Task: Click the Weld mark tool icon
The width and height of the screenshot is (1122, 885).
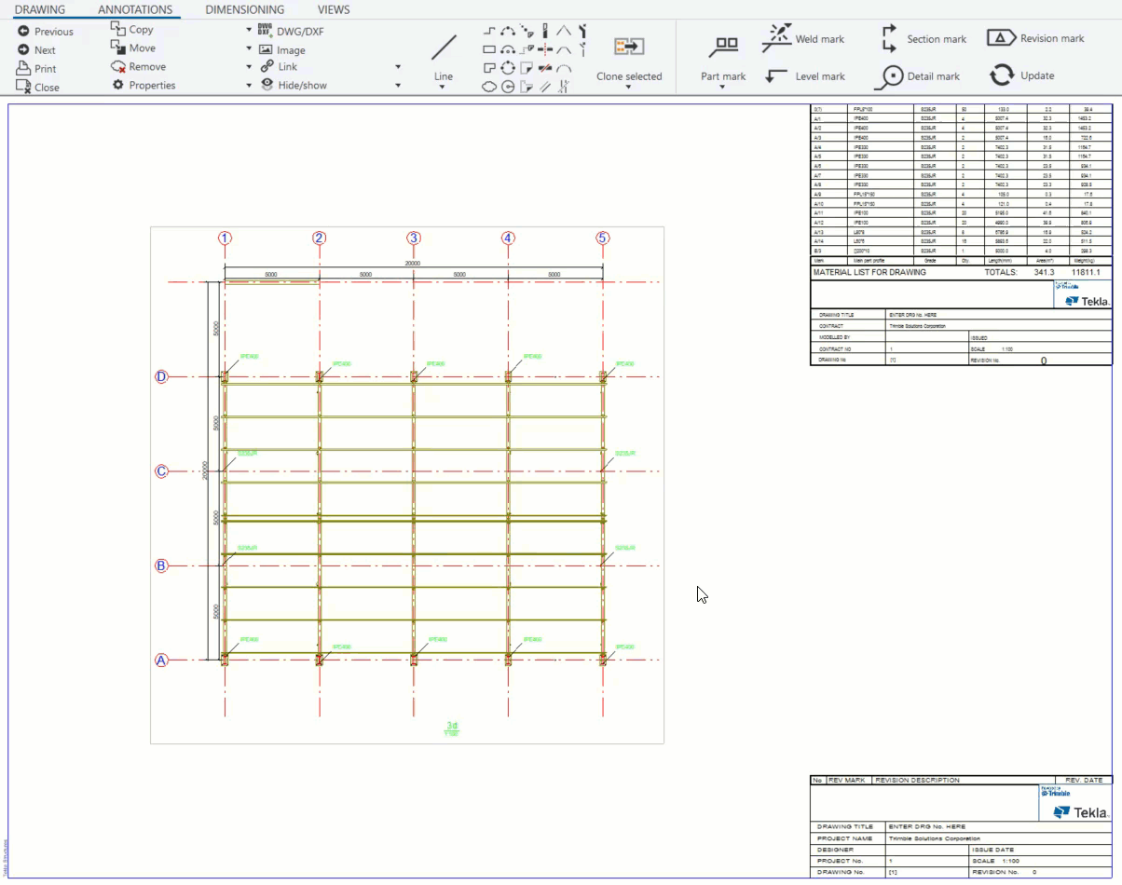Action: pos(775,37)
